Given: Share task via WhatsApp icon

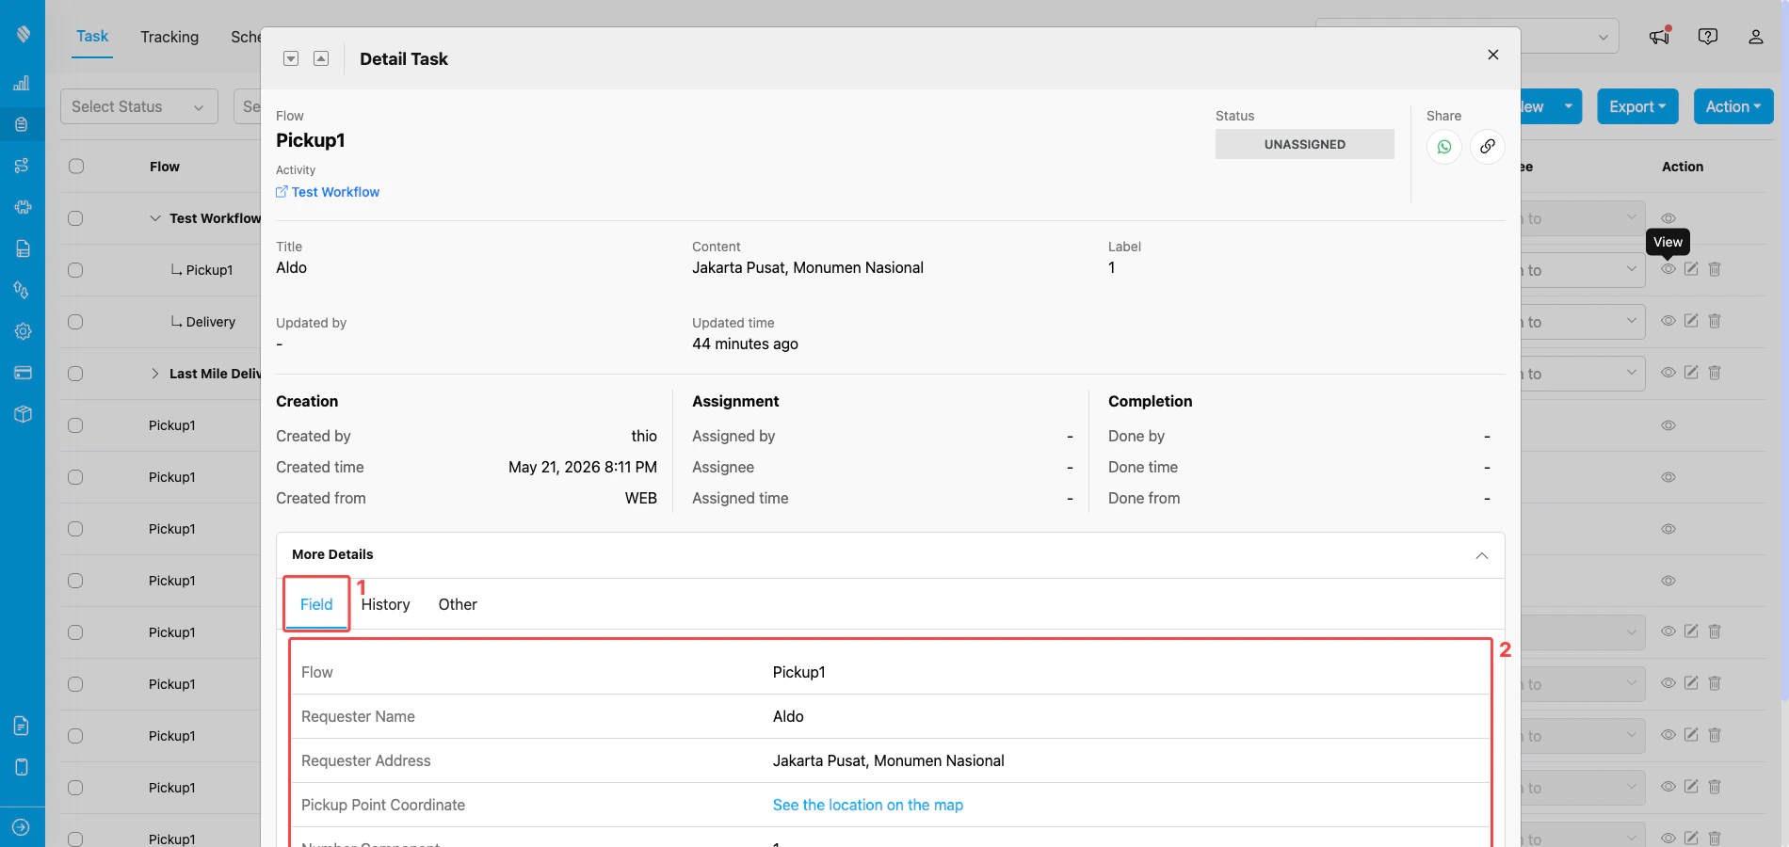Looking at the screenshot, I should click(x=1444, y=147).
